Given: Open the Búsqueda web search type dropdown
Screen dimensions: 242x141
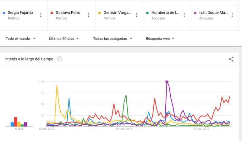Looking at the screenshot, I should pyautogui.click(x=160, y=39).
